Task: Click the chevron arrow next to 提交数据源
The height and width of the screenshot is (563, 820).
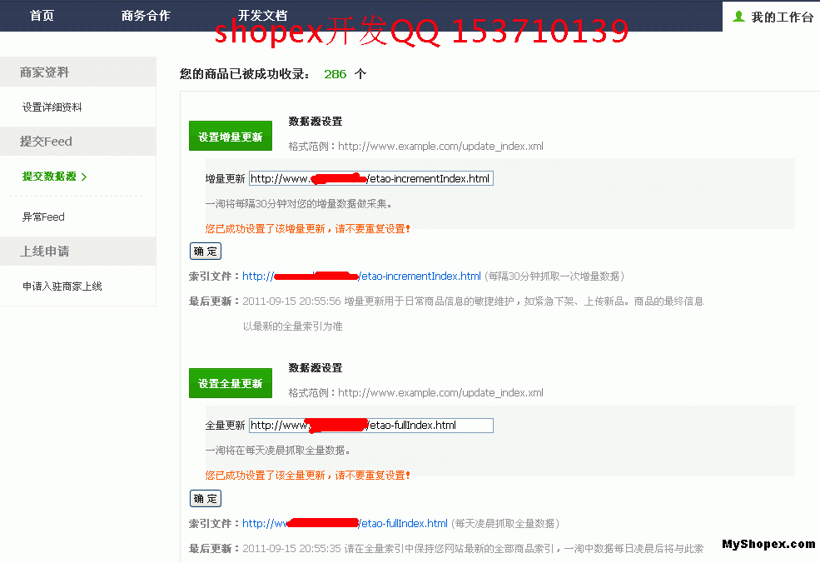Action: (84, 177)
